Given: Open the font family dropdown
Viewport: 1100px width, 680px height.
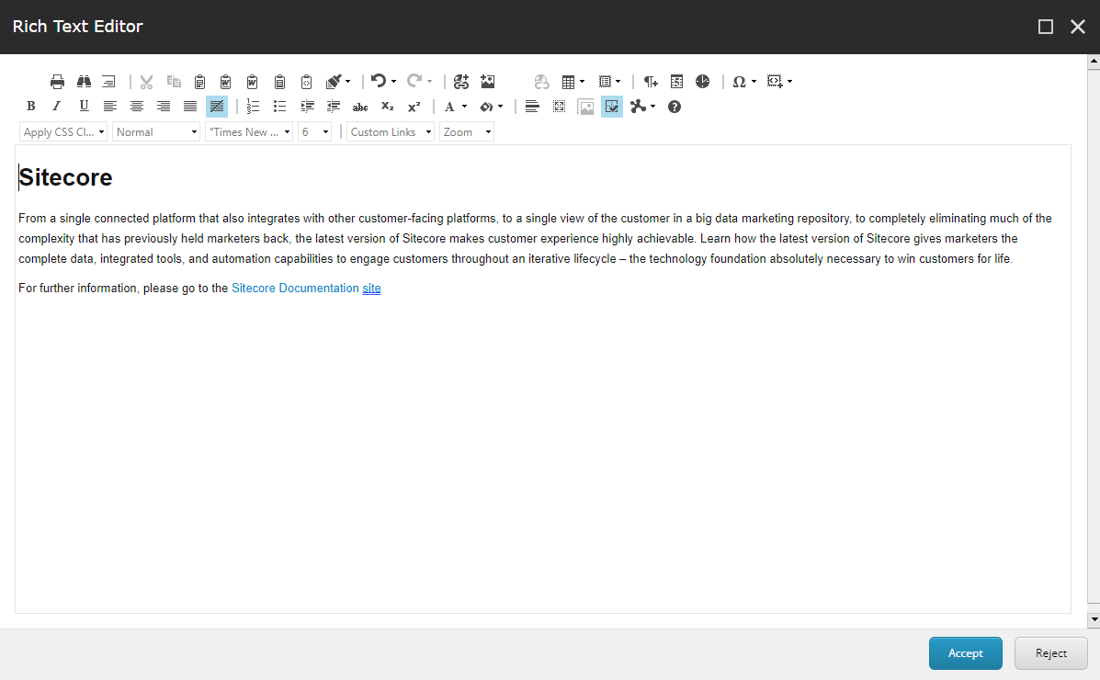Looking at the screenshot, I should click(x=248, y=131).
